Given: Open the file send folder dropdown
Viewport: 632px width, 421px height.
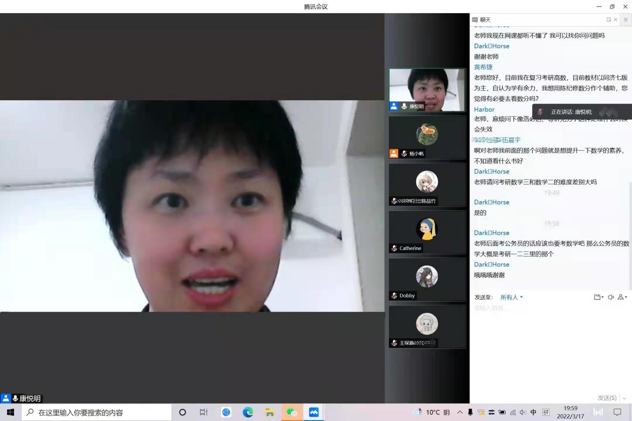Looking at the screenshot, I should click(x=598, y=297).
